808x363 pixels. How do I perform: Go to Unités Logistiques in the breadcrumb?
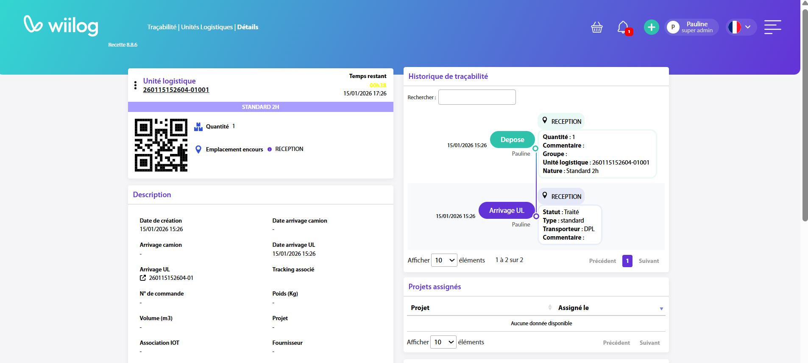coord(207,27)
